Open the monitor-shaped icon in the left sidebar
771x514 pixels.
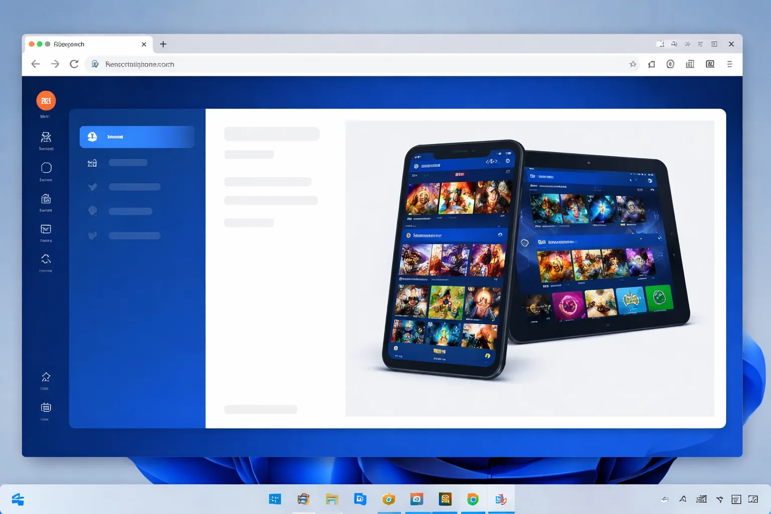[46, 229]
